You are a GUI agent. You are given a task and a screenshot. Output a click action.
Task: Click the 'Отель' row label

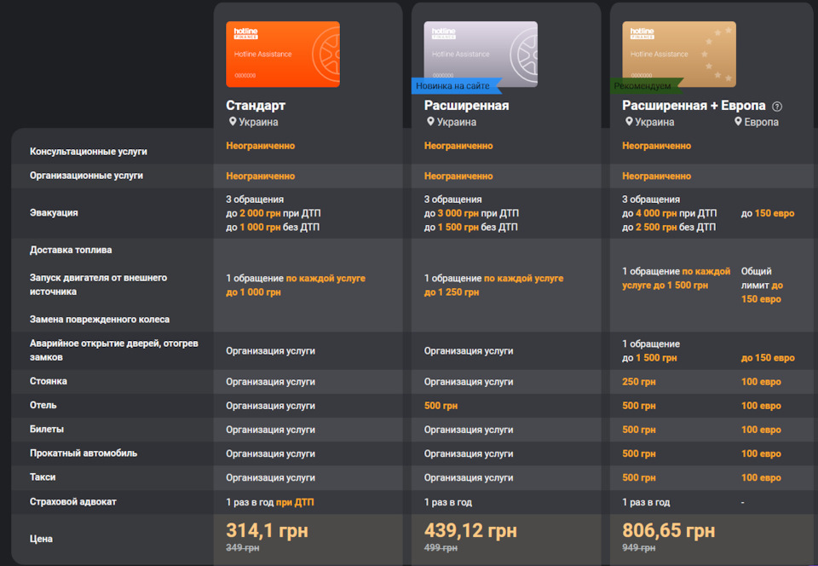43,406
